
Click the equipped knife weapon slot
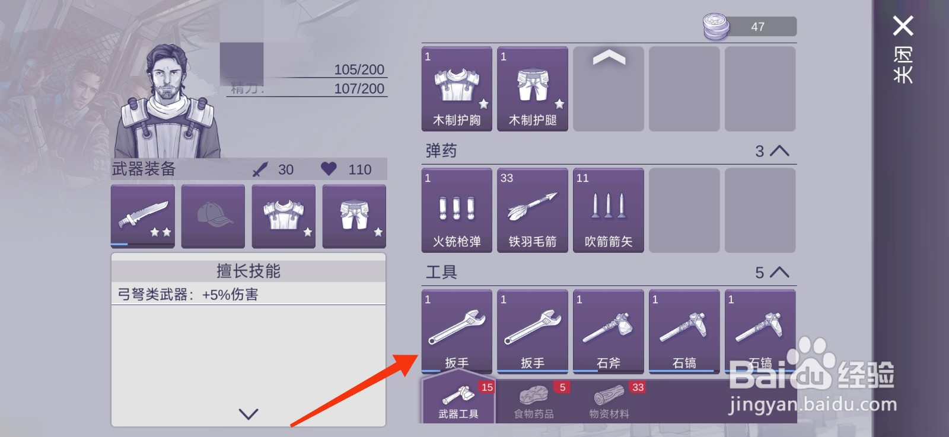coord(143,216)
